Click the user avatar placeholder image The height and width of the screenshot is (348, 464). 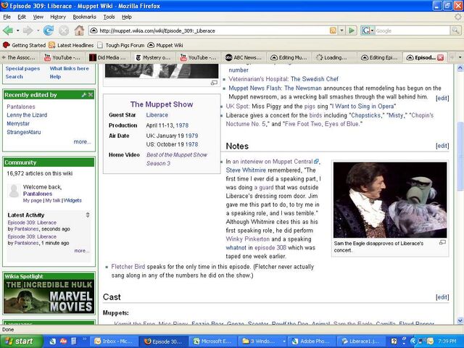coord(14,191)
